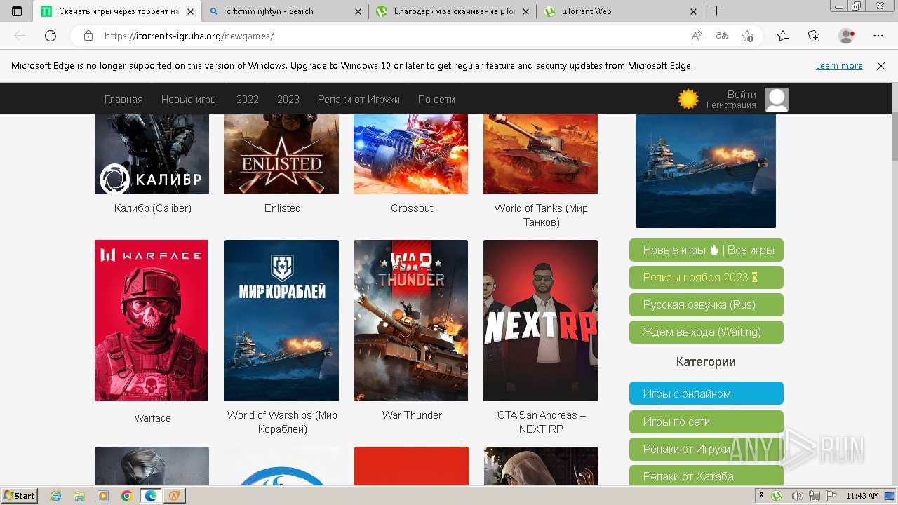Refresh the current page
This screenshot has width=898, height=505.
point(51,36)
